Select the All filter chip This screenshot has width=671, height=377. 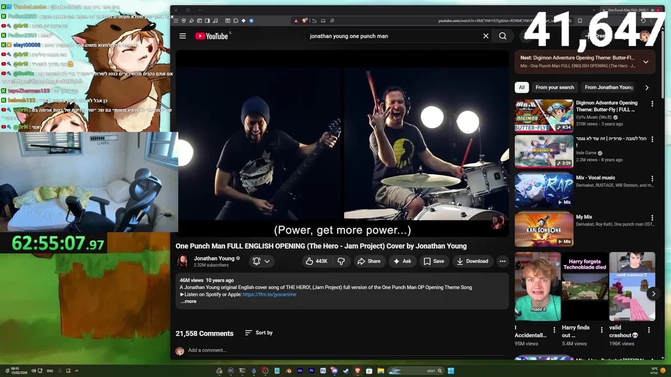522,87
